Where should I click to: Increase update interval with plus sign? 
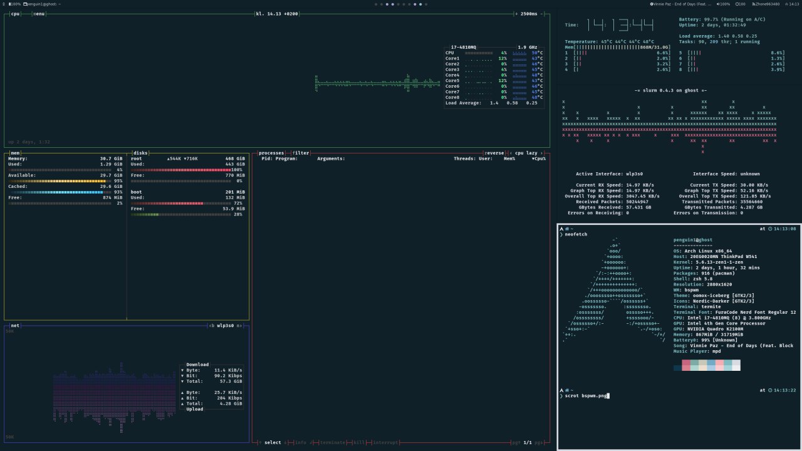coord(516,14)
